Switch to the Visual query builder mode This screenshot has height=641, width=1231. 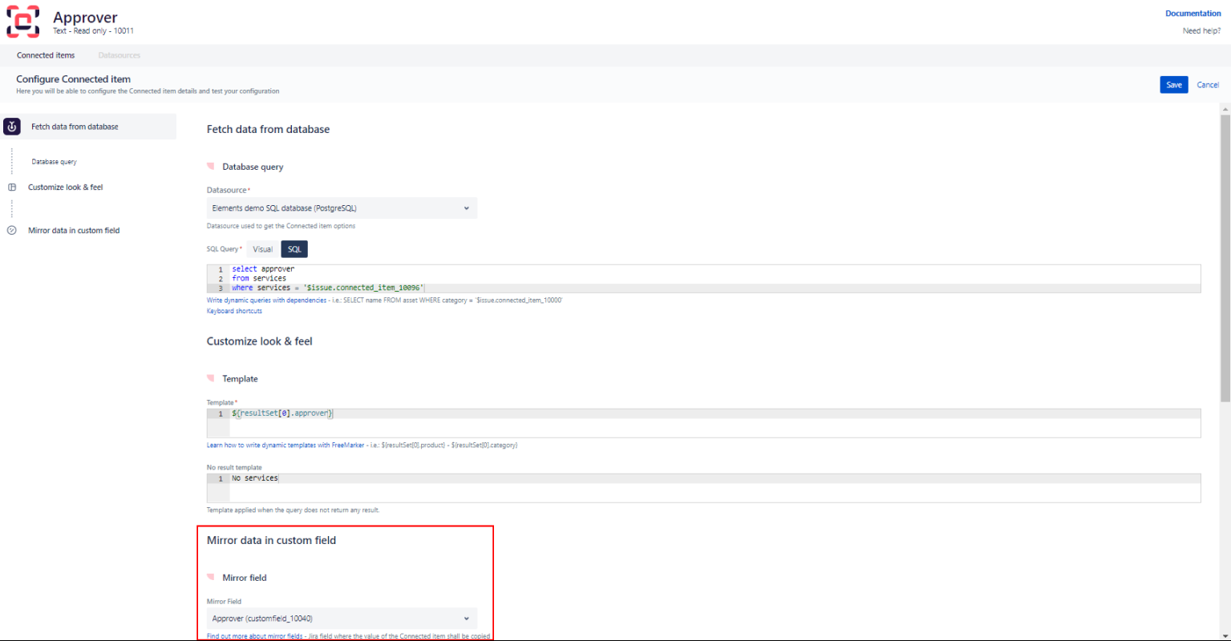(x=261, y=248)
